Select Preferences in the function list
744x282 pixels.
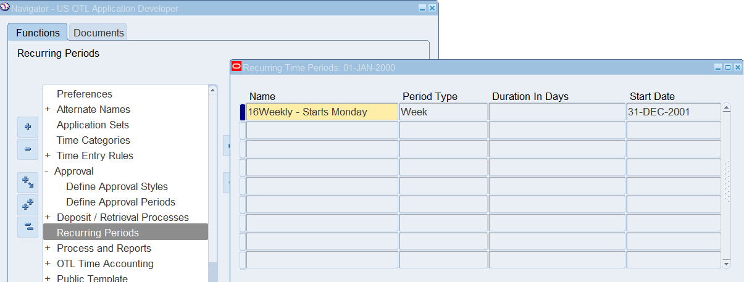pos(85,94)
